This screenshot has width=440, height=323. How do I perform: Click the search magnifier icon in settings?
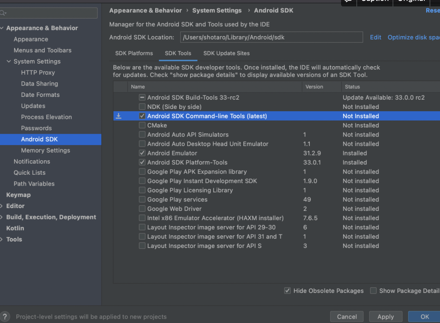[3, 13]
